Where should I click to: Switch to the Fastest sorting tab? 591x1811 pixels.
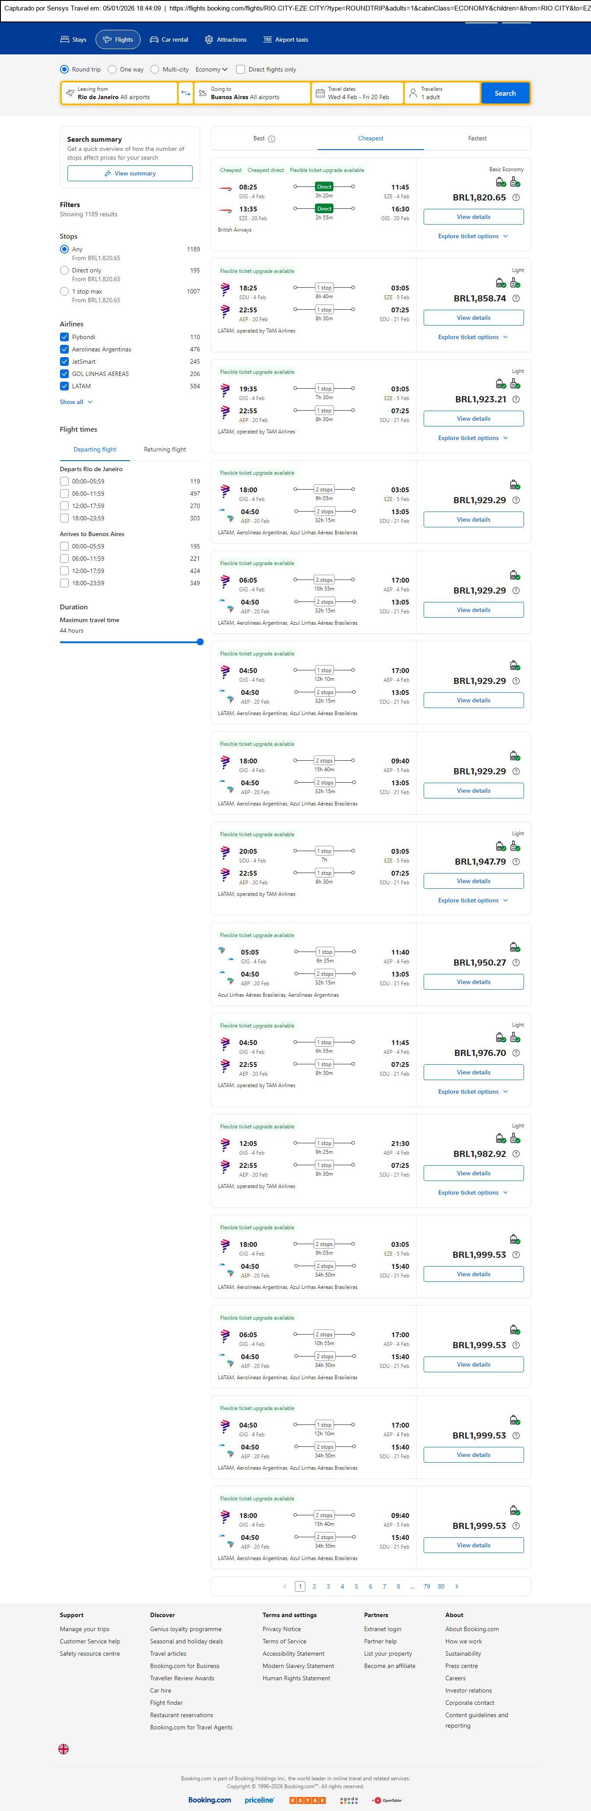click(x=477, y=139)
